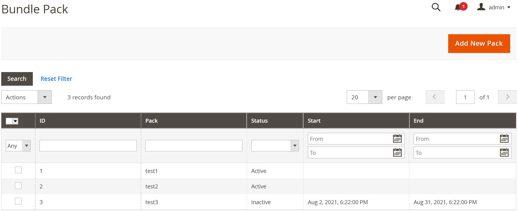Expand the per page count dropdown
519x212 pixels.
tap(375, 97)
